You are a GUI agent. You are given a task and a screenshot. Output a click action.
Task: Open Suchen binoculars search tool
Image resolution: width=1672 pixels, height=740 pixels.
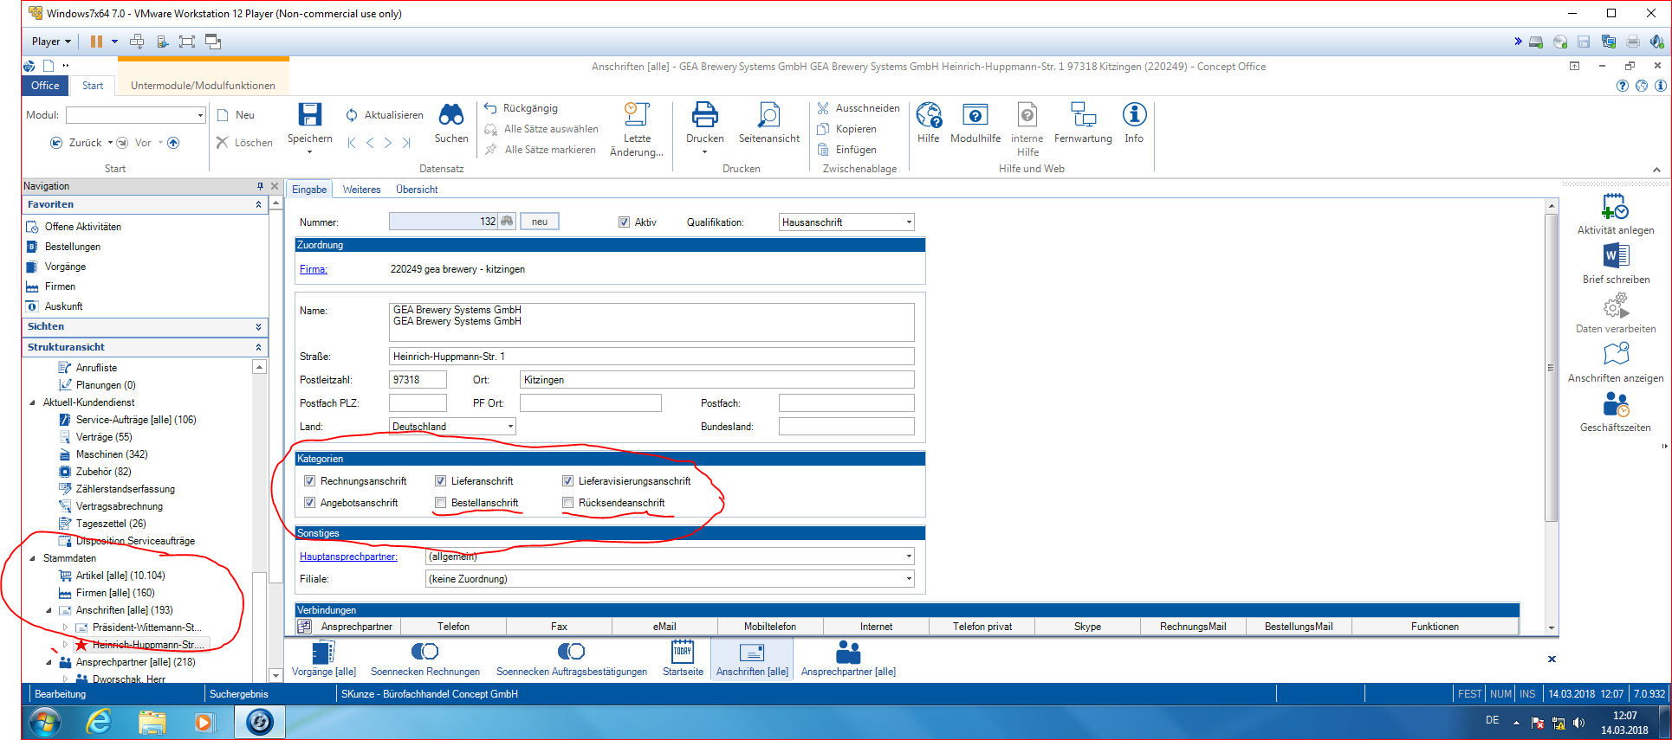pos(450,116)
